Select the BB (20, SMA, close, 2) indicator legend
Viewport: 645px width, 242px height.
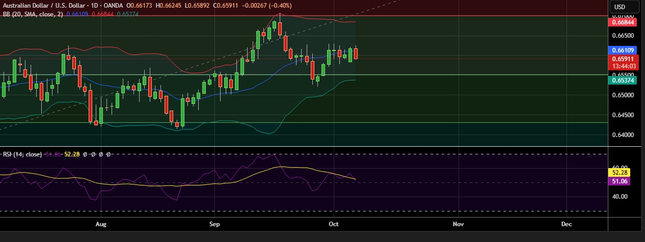32,14
